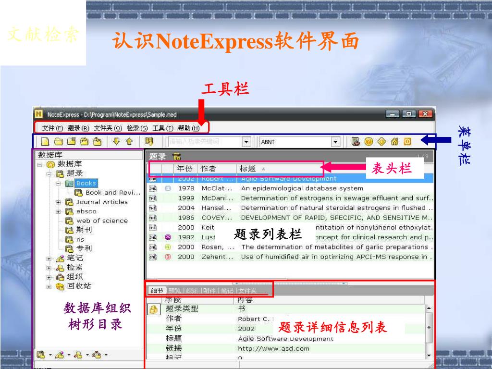This screenshot has width=492, height=369.
Task: Click the NoteExpress N logo in title bar
Action: (x=38, y=114)
